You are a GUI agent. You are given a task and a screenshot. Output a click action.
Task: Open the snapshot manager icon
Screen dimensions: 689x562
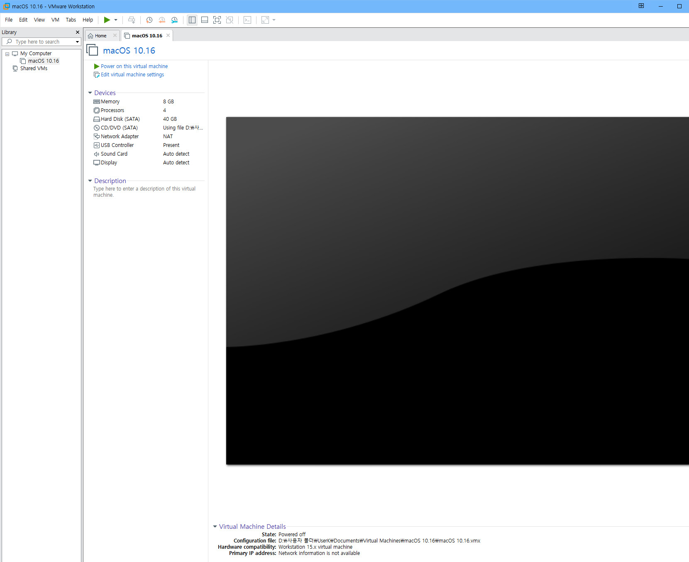coord(174,20)
